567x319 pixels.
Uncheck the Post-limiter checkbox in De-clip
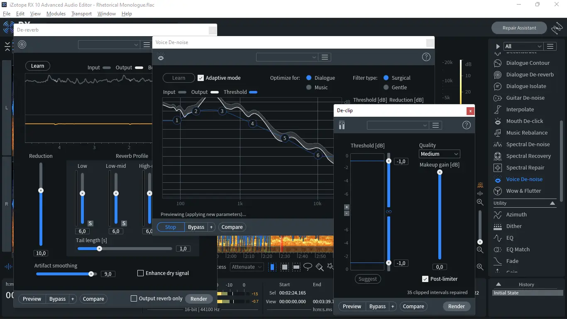[x=425, y=279]
